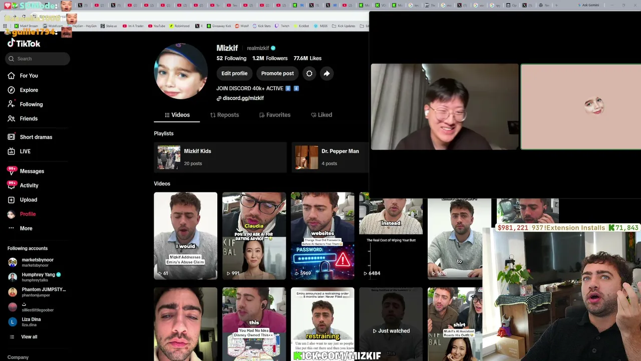Play the 'You Had No Idea Disney Owned This' video
This screenshot has width=641, height=361.
(254, 324)
